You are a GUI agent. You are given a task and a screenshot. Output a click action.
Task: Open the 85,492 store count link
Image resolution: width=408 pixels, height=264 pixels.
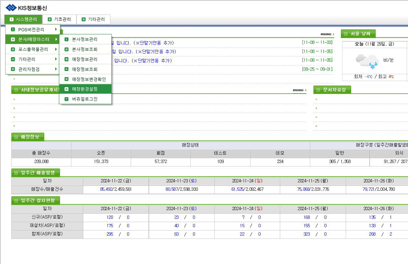click(106, 189)
